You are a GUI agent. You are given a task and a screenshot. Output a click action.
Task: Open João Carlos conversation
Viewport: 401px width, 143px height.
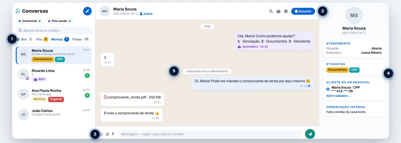pyautogui.click(x=54, y=114)
